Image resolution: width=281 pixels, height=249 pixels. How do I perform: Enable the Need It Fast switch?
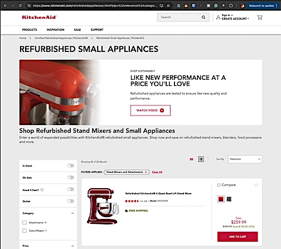[70, 189]
